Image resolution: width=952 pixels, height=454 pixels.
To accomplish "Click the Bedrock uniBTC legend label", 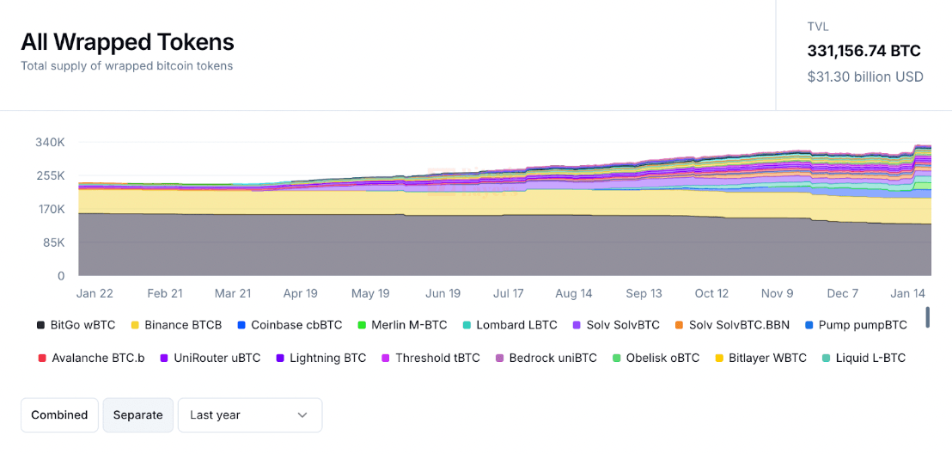I will pyautogui.click(x=552, y=358).
